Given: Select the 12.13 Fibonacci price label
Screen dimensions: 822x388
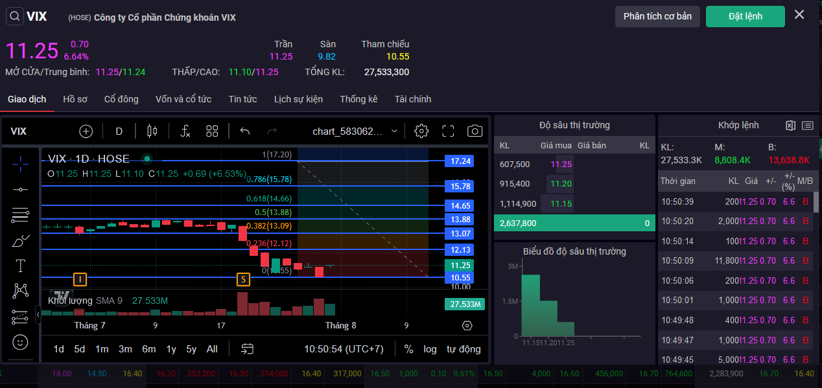Looking at the screenshot, I should click(x=459, y=250).
